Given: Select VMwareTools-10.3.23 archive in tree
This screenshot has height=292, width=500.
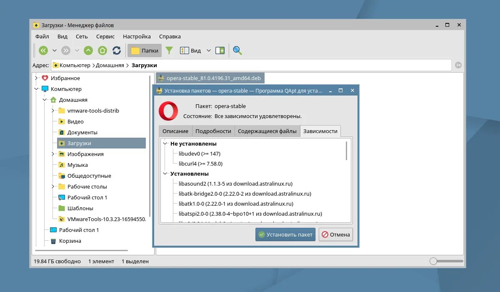Looking at the screenshot, I should click(x=107, y=219).
